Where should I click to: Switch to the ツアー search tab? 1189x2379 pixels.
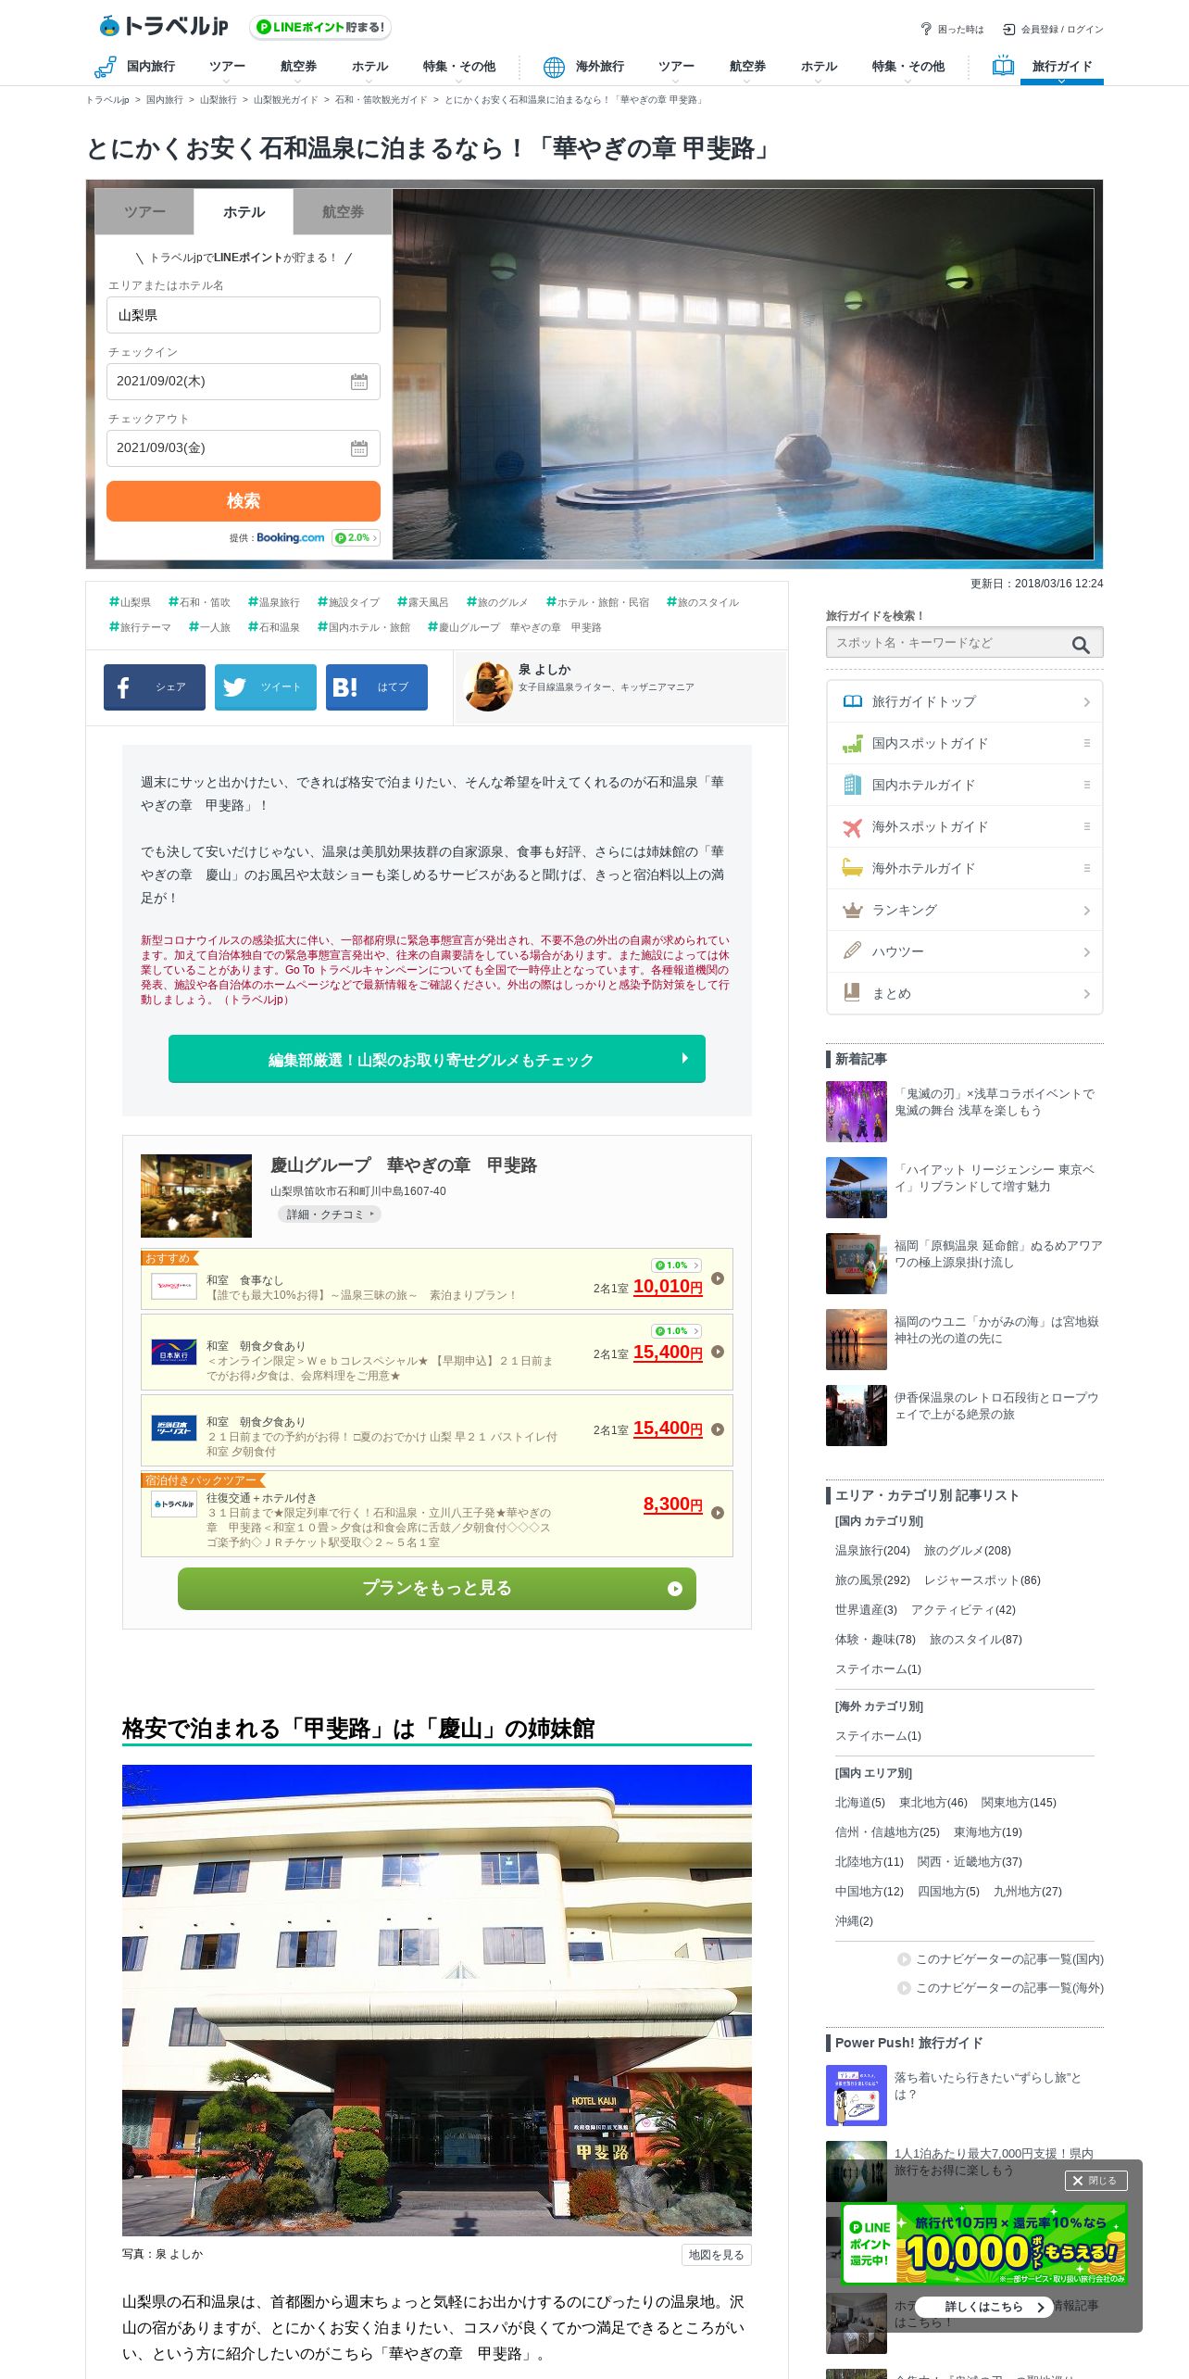pyautogui.click(x=144, y=212)
